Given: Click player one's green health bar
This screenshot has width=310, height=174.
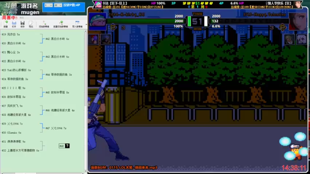Looking at the screenshot, I should 146,21.
